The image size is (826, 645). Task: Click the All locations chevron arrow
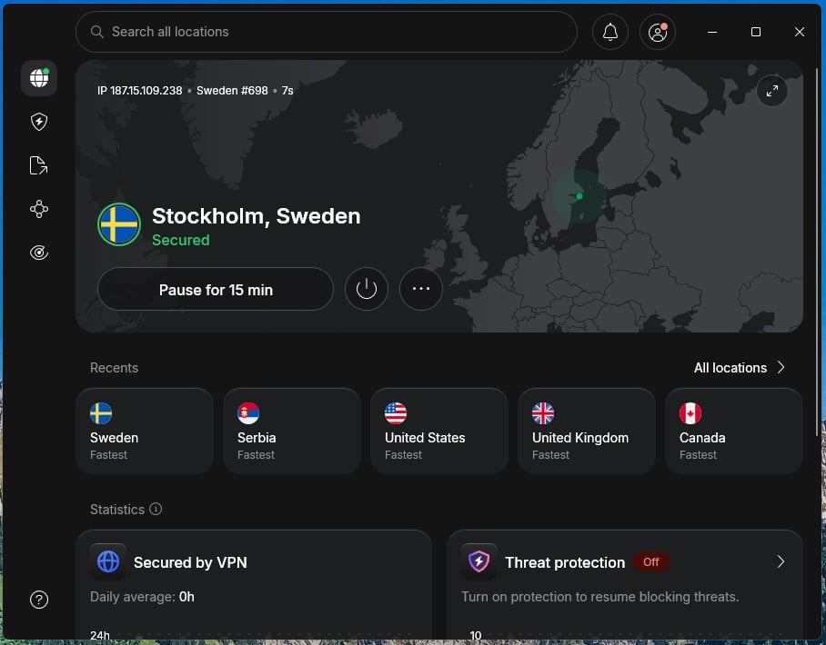(781, 367)
